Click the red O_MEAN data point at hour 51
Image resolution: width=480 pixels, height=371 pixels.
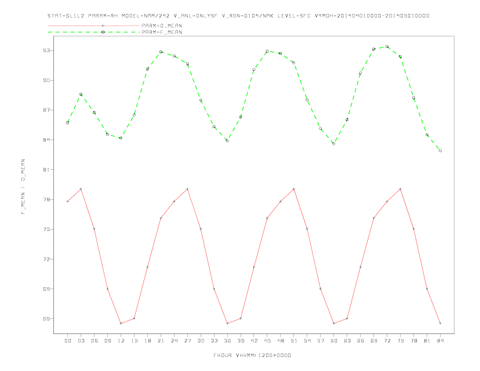coord(294,189)
